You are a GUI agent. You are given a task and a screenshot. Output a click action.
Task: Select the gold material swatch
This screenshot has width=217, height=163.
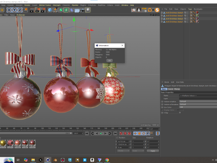tap(3, 143)
